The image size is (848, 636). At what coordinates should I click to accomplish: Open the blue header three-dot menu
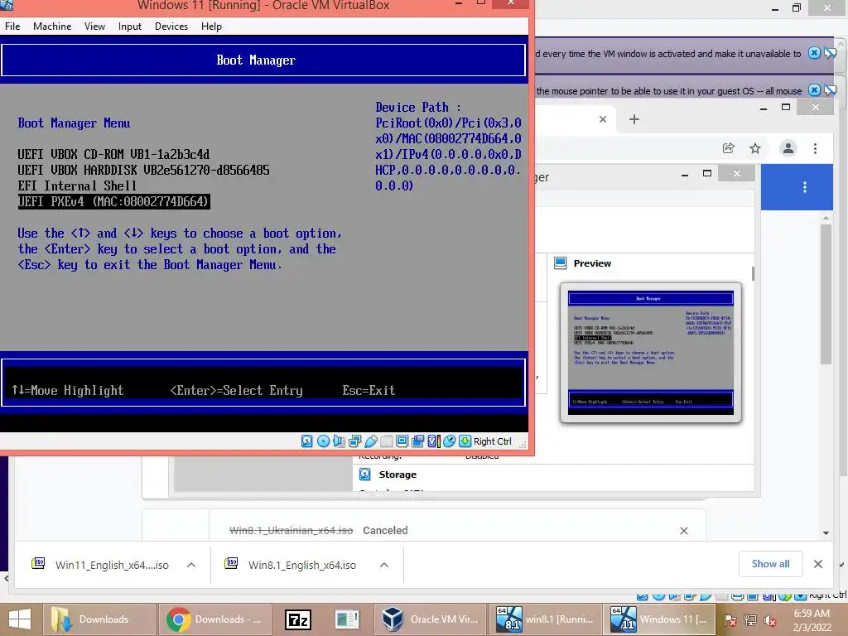[805, 187]
